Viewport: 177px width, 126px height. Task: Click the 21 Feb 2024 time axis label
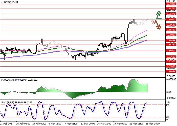pyautogui.click(x=7, y=124)
